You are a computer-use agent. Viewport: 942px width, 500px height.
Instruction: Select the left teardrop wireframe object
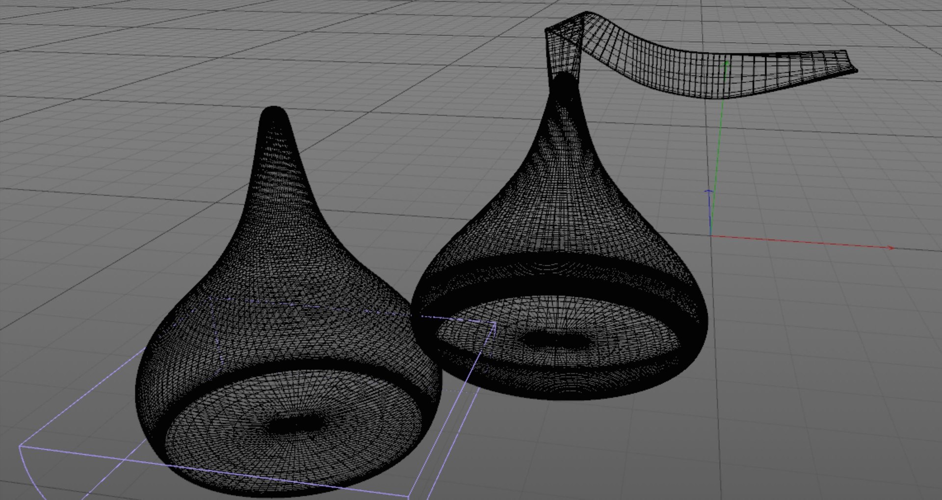[x=288, y=301]
